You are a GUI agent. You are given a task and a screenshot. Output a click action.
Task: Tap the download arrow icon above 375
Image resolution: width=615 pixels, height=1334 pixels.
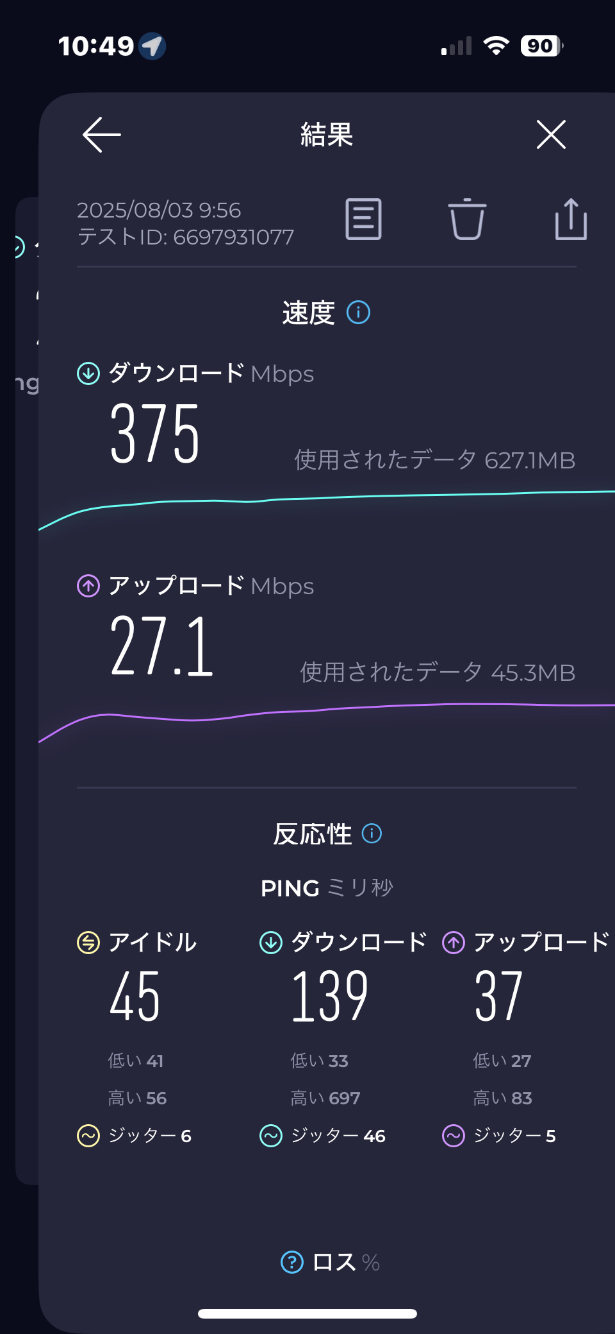click(88, 373)
